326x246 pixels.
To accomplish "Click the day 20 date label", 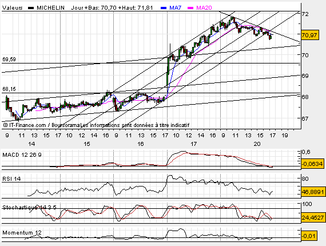I will [x=257, y=144].
